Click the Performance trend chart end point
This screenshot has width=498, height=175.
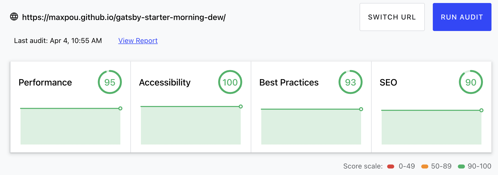coord(120,108)
